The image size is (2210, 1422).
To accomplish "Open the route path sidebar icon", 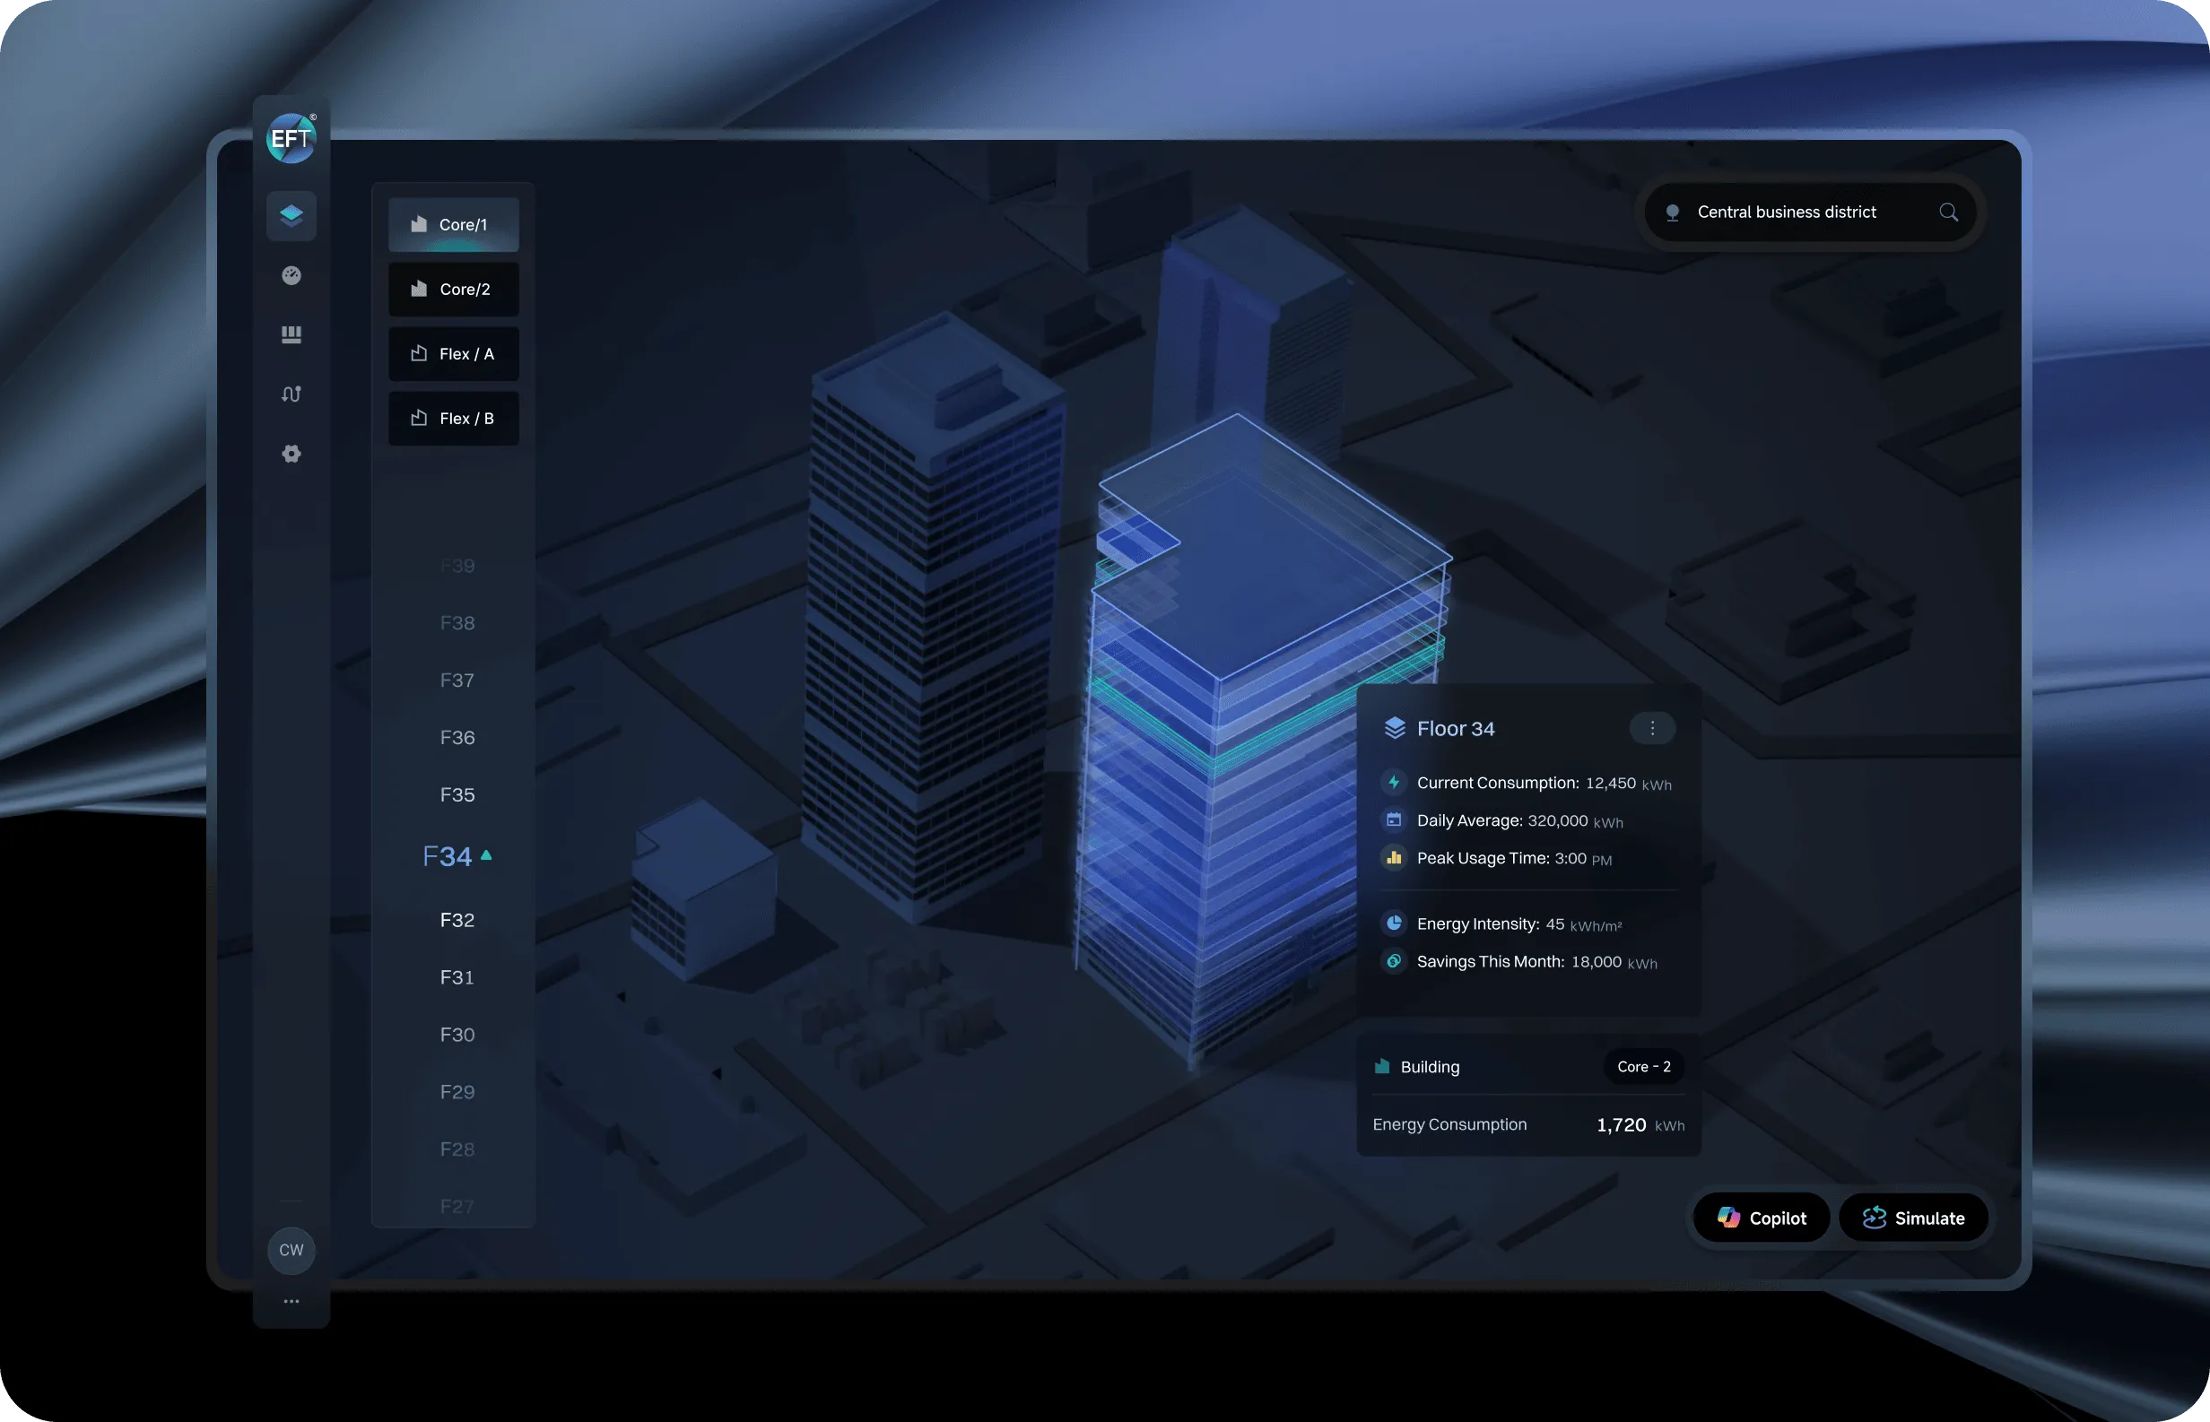I will coord(291,395).
